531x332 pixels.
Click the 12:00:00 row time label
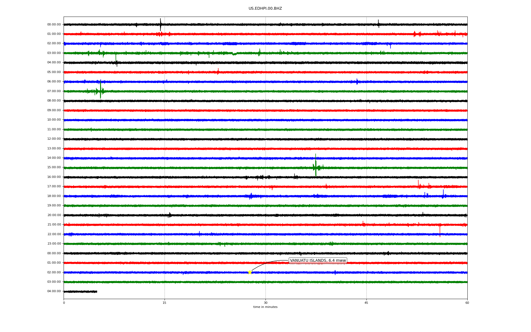pyautogui.click(x=54, y=139)
